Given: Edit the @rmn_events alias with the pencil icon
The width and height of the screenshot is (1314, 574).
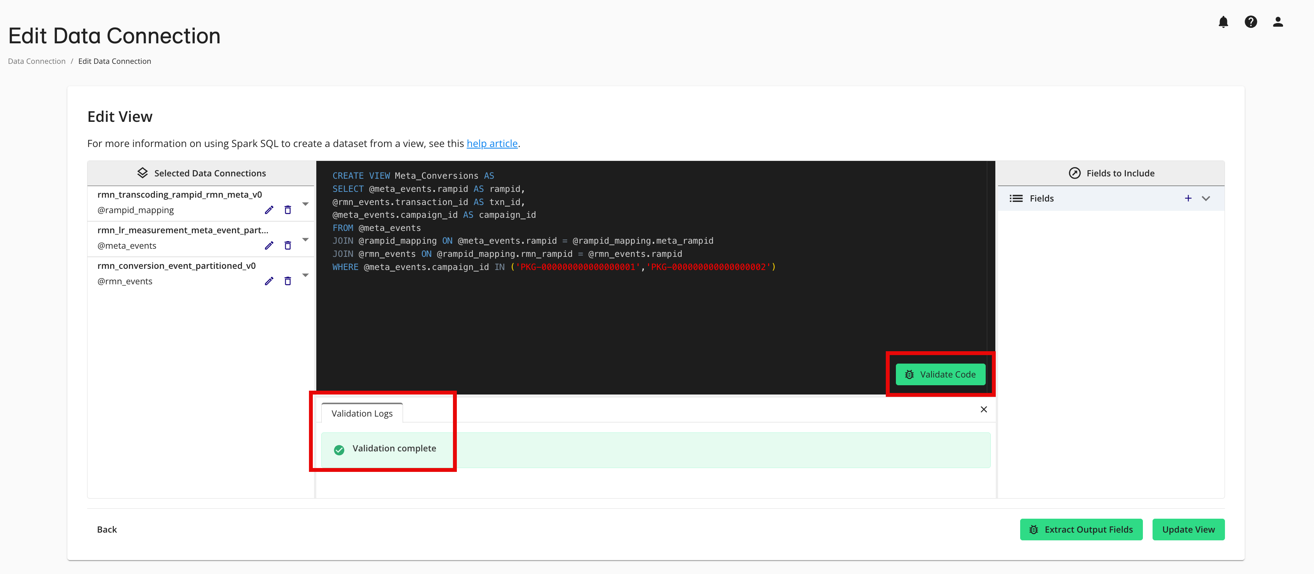Looking at the screenshot, I should tap(269, 281).
